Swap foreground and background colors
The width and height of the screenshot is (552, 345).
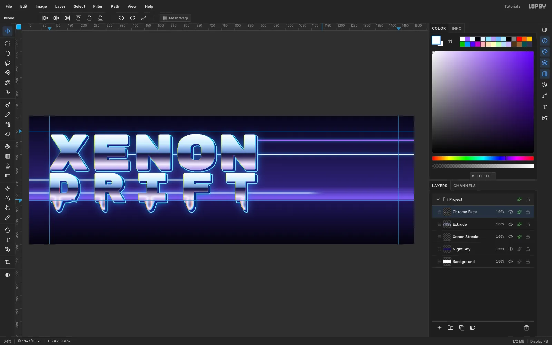pos(451,41)
